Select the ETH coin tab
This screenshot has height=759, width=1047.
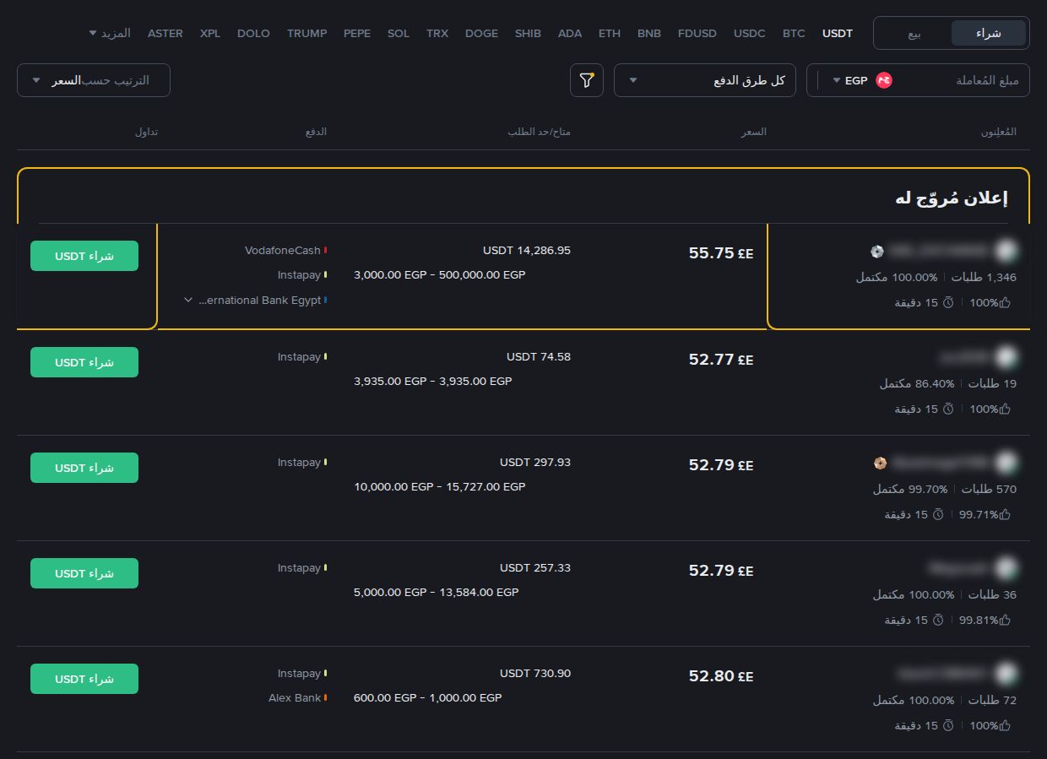click(x=610, y=34)
